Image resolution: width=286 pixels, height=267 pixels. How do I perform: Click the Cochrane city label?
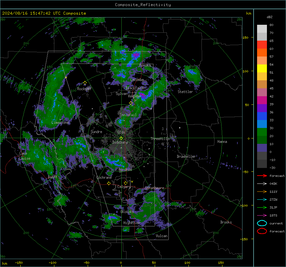coord(104,177)
